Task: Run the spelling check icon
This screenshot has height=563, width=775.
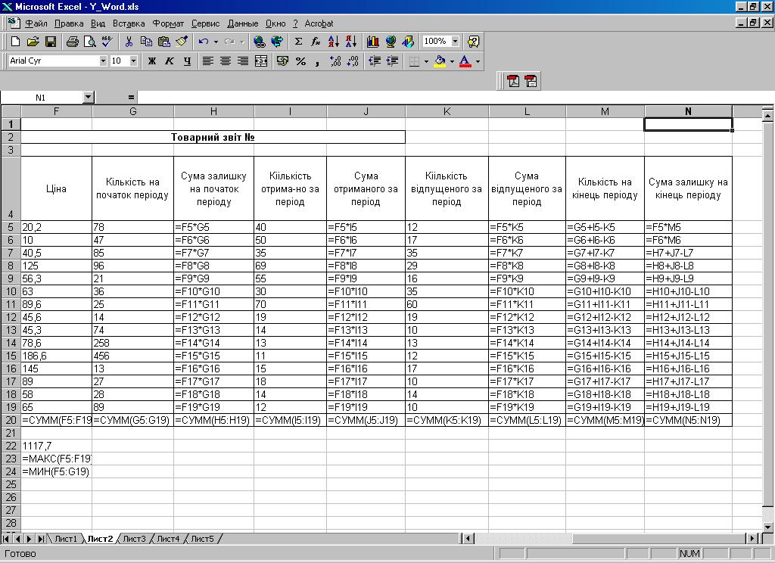Action: point(107,42)
